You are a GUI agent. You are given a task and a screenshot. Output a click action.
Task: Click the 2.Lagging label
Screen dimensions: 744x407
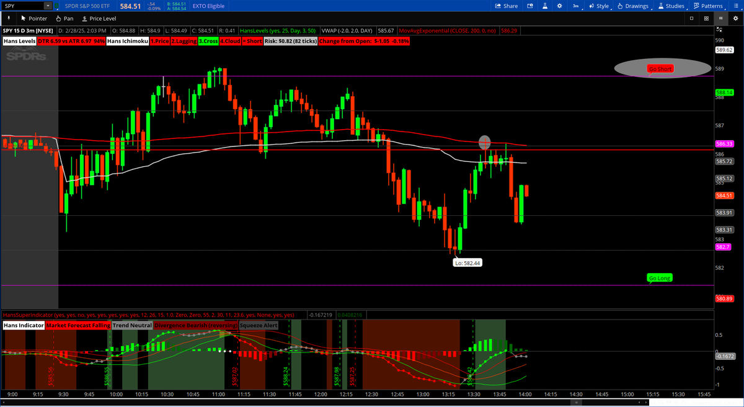click(x=184, y=41)
